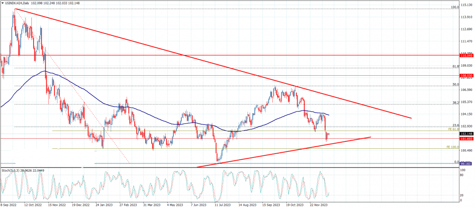This screenshot has width=475, height=208.
Task: Click the 111.470 price axis value
Action: pos(467,41)
